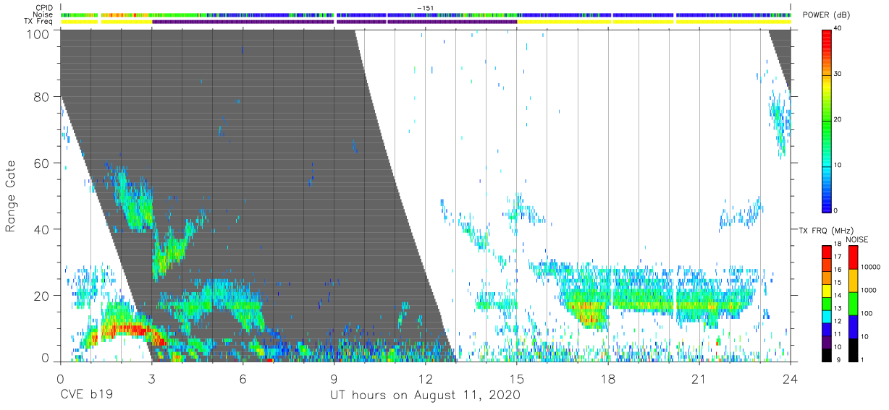
Task: Click x-axis tick label '3'
Action: 151,379
